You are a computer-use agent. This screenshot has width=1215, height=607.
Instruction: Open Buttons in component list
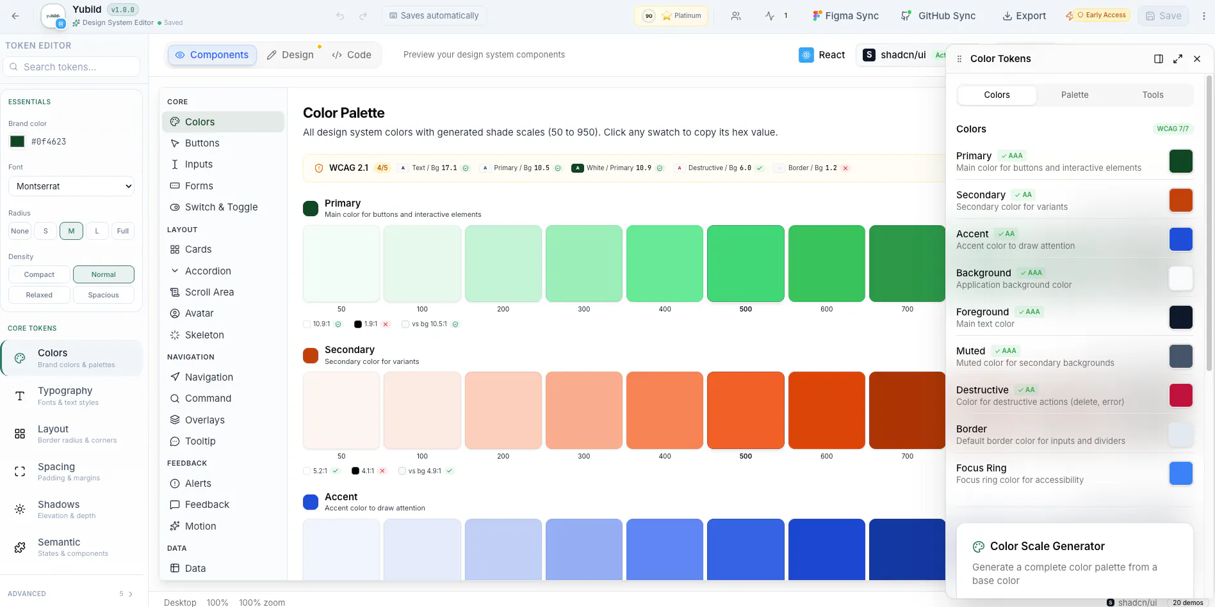pos(222,143)
